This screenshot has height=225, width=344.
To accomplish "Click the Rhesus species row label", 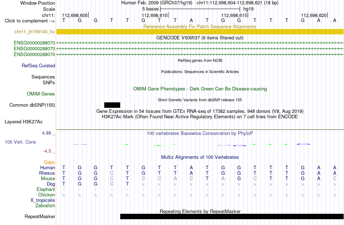I will click(47, 173).
